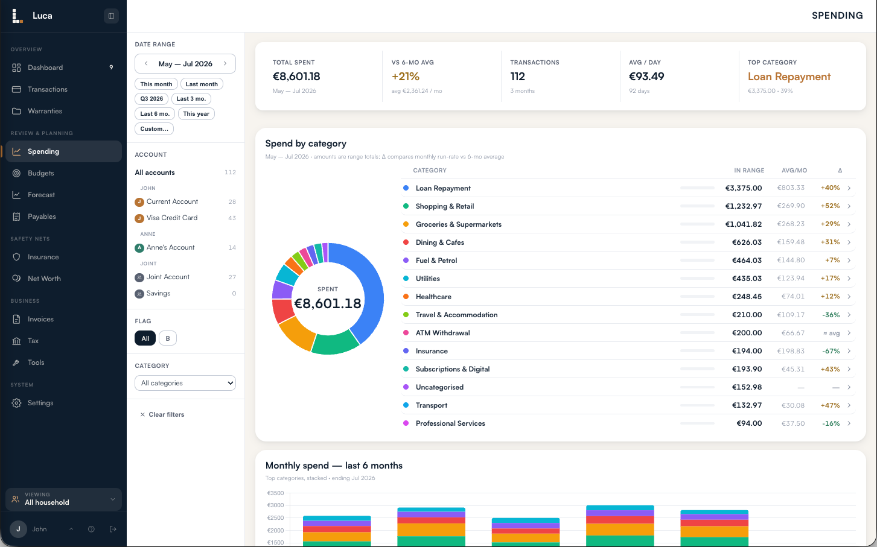Clear all filters
This screenshot has height=547, width=877.
tap(162, 415)
